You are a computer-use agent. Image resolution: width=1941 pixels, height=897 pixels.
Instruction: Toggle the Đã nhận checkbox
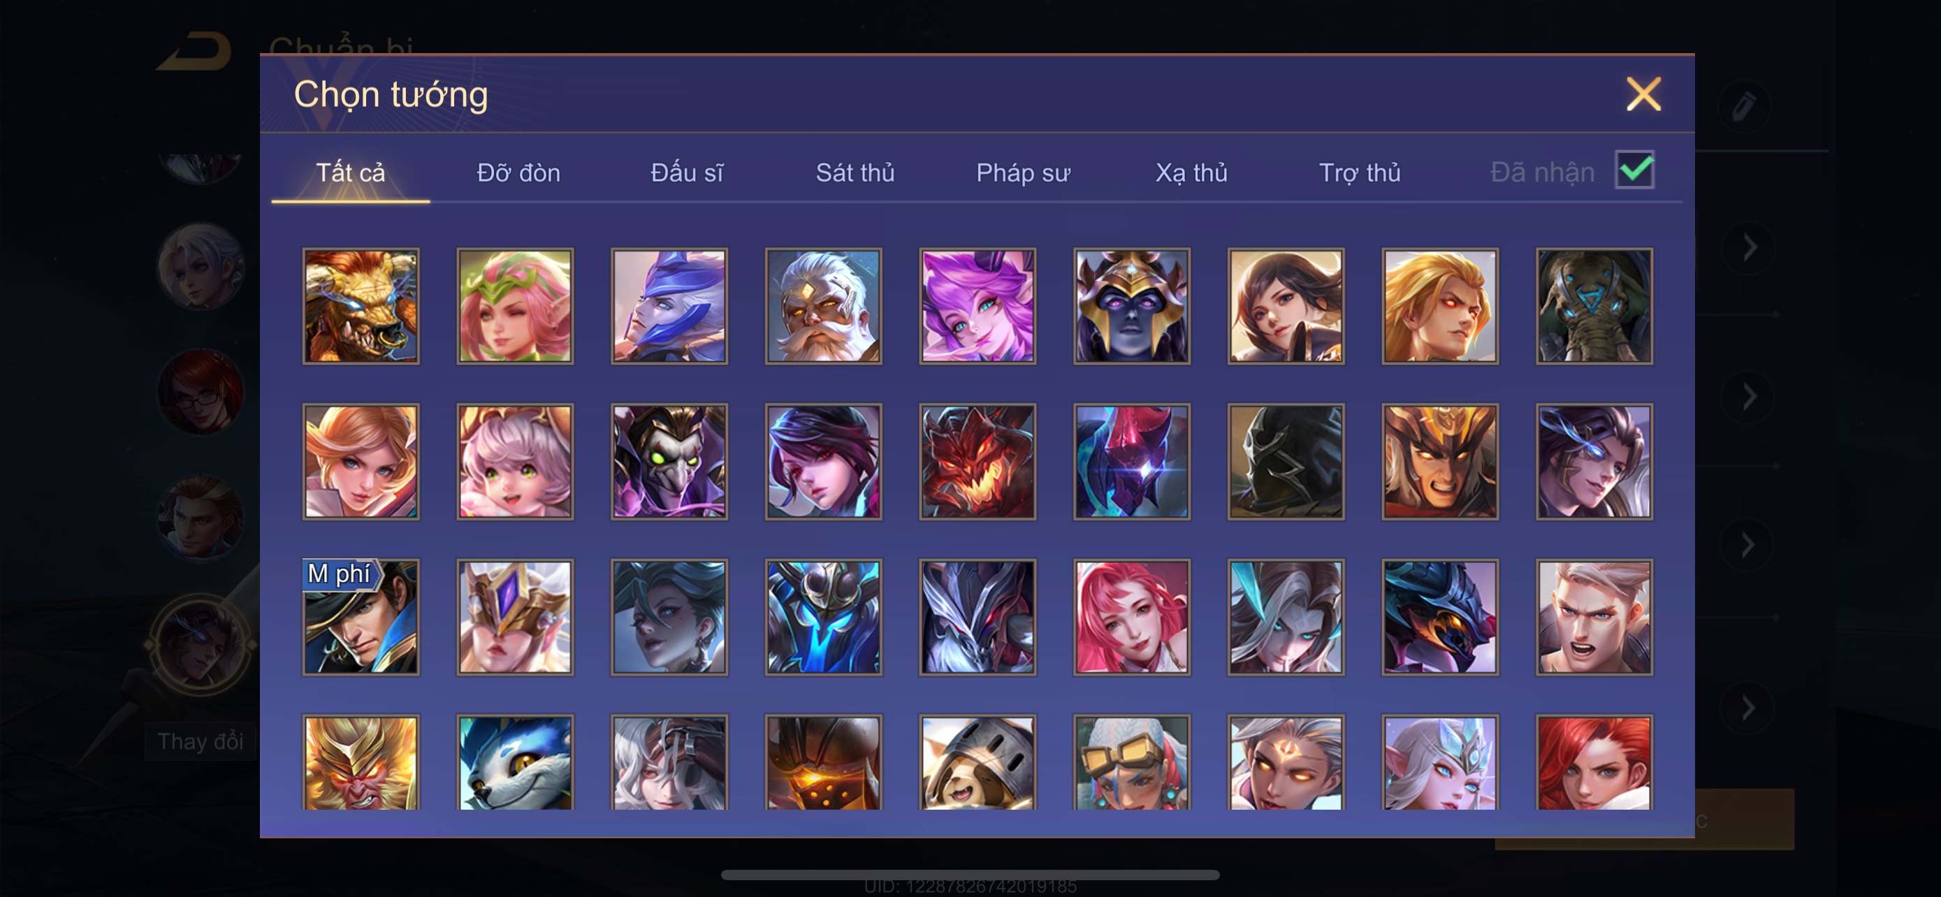point(1635,170)
